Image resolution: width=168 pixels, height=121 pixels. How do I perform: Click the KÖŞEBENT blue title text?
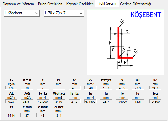tap(146, 15)
